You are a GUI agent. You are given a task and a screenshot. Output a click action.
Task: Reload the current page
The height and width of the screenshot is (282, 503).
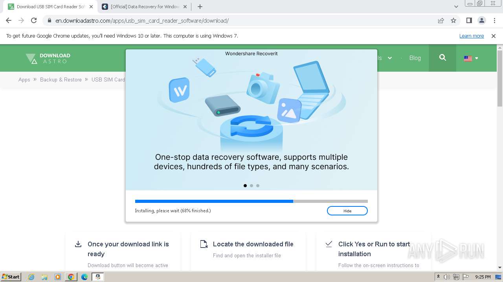coord(34,20)
